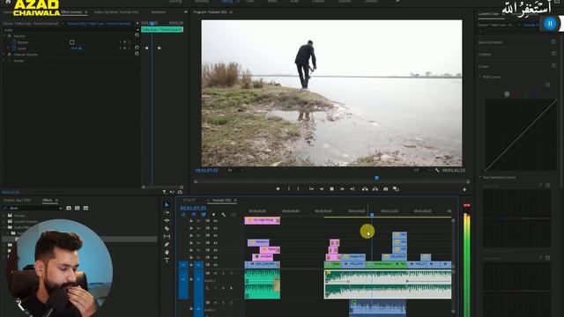The height and width of the screenshot is (317, 564).
Task: Toggle timeline snap magnet
Action: pyautogui.click(x=194, y=215)
